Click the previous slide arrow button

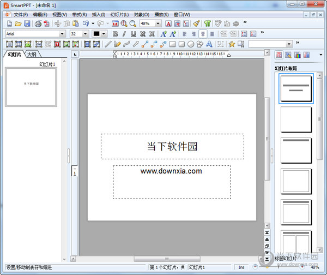(267, 240)
